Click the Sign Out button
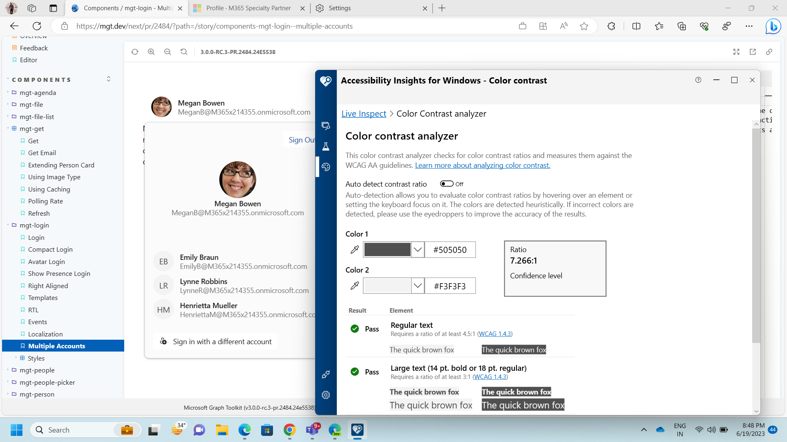 click(302, 139)
